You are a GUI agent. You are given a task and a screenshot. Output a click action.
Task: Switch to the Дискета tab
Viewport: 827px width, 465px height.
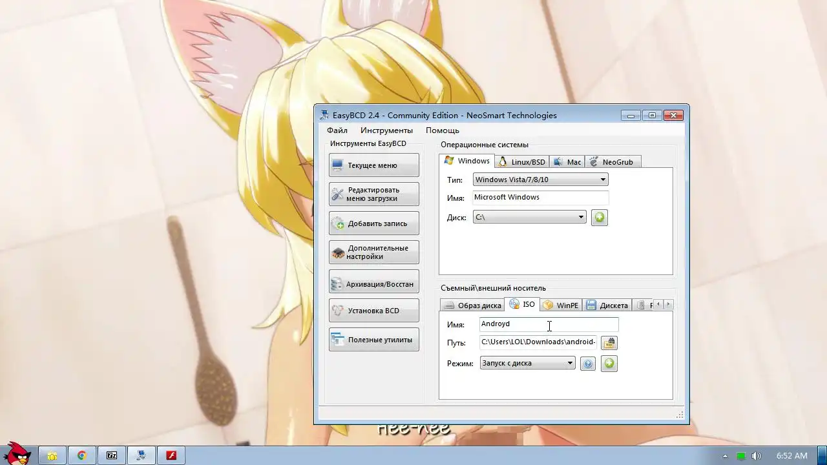coord(607,305)
